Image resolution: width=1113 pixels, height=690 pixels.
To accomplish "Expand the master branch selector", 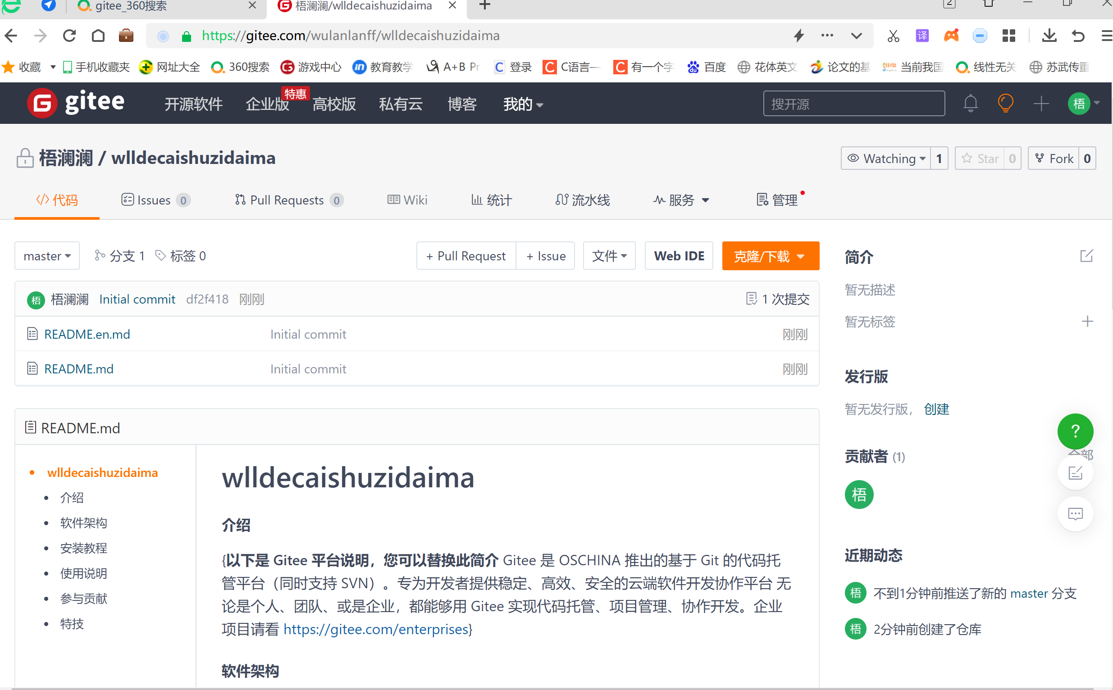I will coord(47,256).
